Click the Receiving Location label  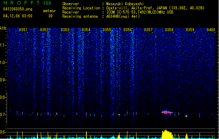point(81,8)
